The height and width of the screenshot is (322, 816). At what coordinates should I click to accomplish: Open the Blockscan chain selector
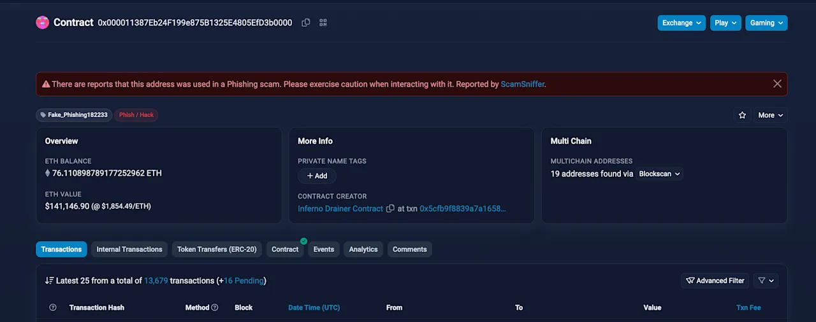[x=659, y=174]
